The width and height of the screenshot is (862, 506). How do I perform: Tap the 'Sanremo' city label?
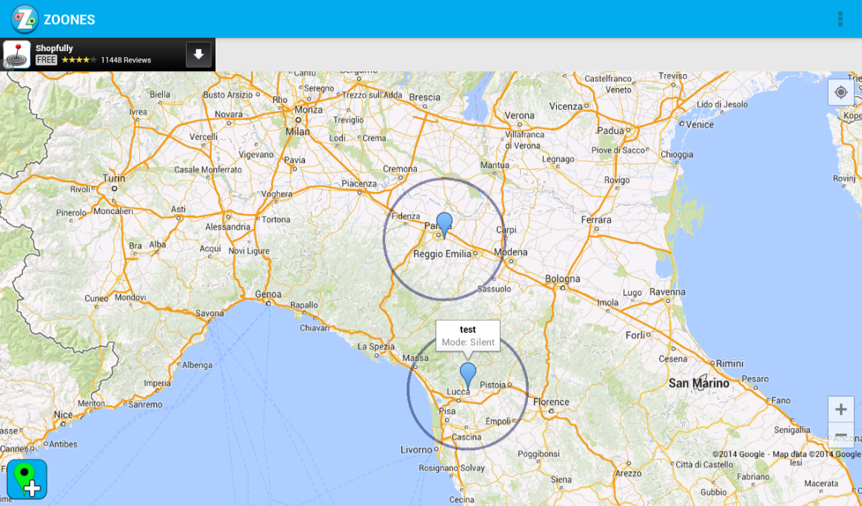click(x=145, y=405)
